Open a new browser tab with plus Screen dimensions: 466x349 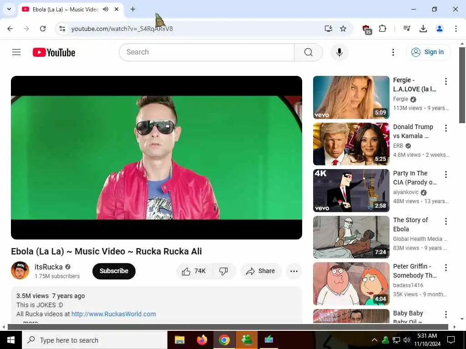tap(133, 9)
